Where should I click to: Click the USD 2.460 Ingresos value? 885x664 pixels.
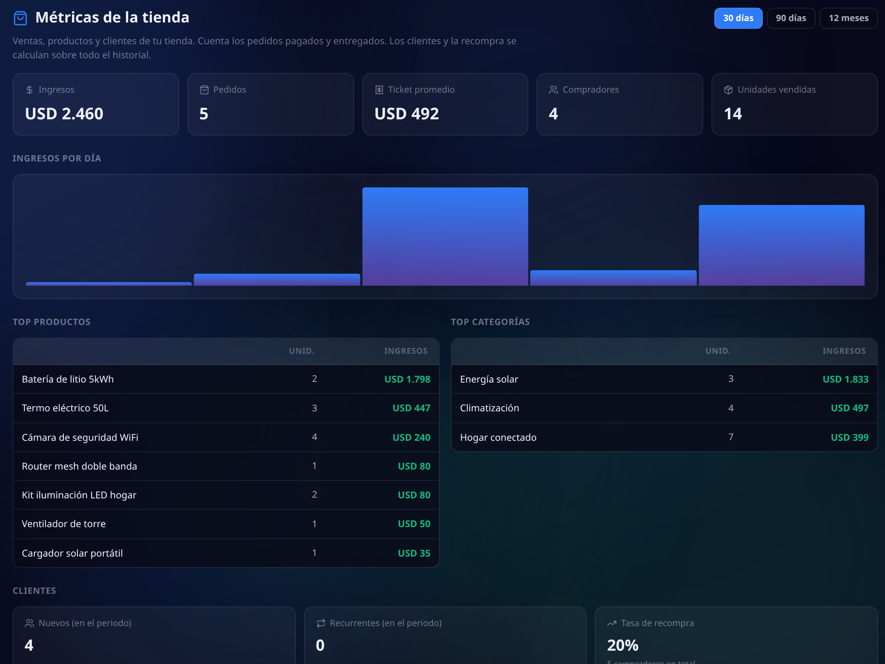64,114
